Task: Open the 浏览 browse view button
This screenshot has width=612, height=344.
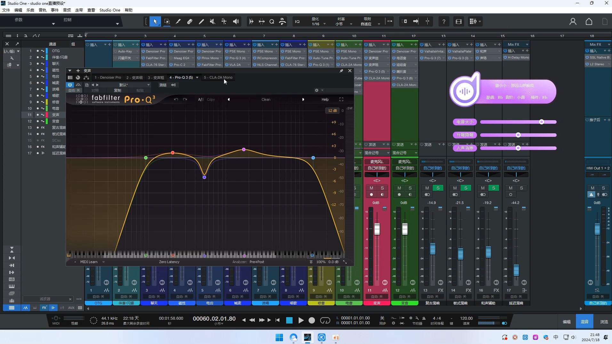Action: [x=604, y=322]
